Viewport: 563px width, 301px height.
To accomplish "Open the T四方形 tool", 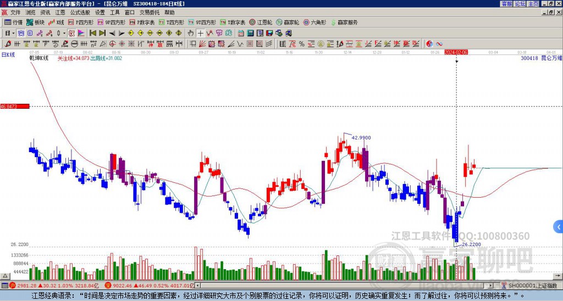I will [172, 22].
